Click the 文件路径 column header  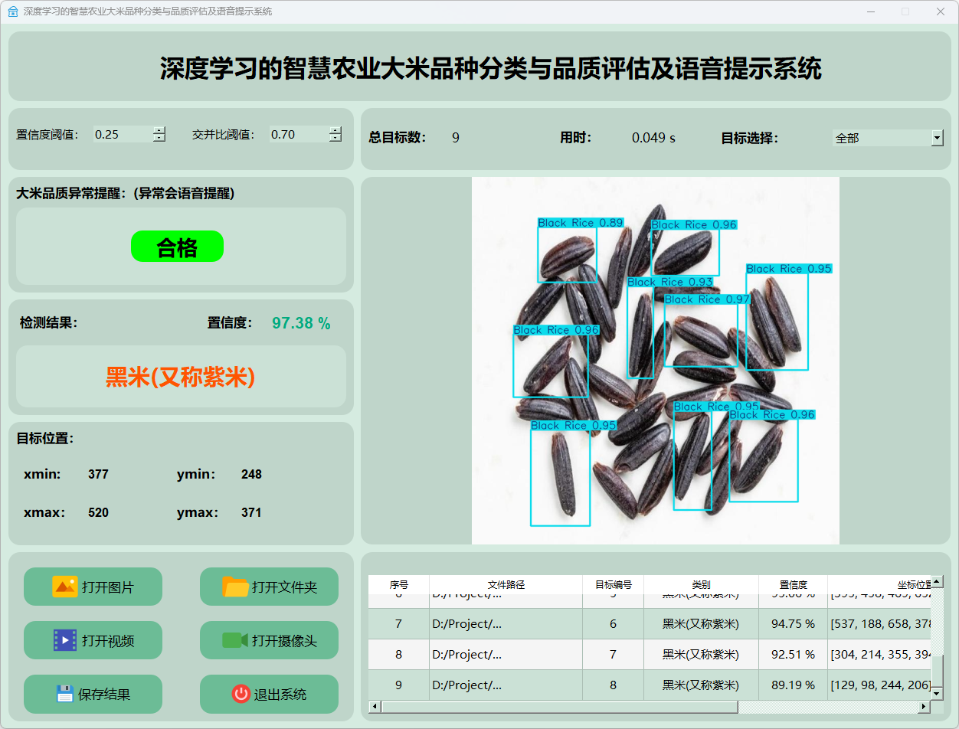tap(506, 585)
